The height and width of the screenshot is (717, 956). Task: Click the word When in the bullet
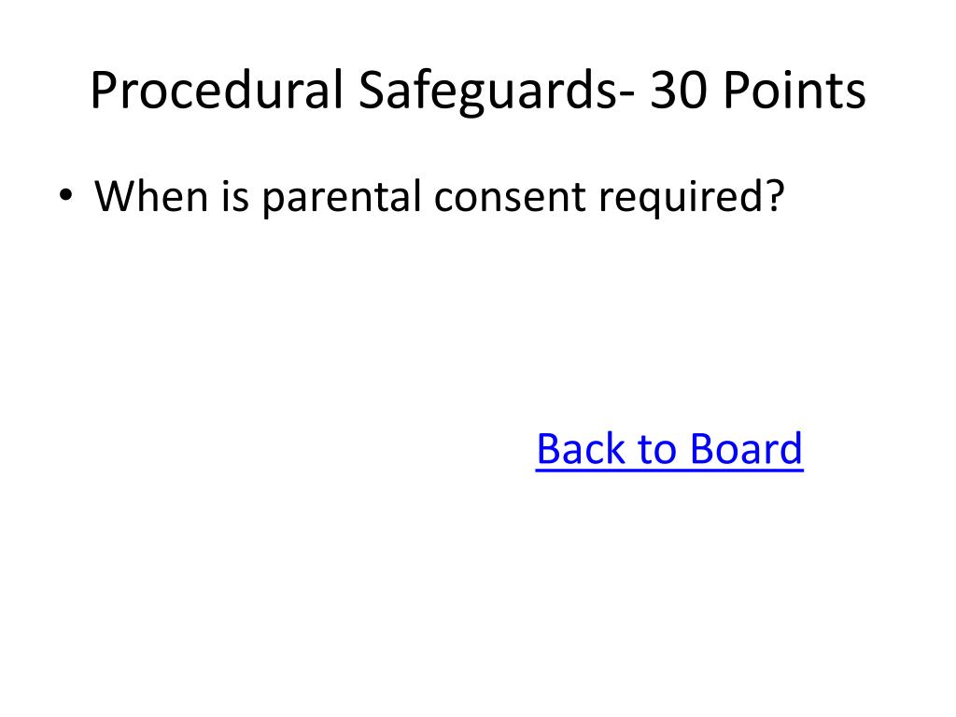151,196
